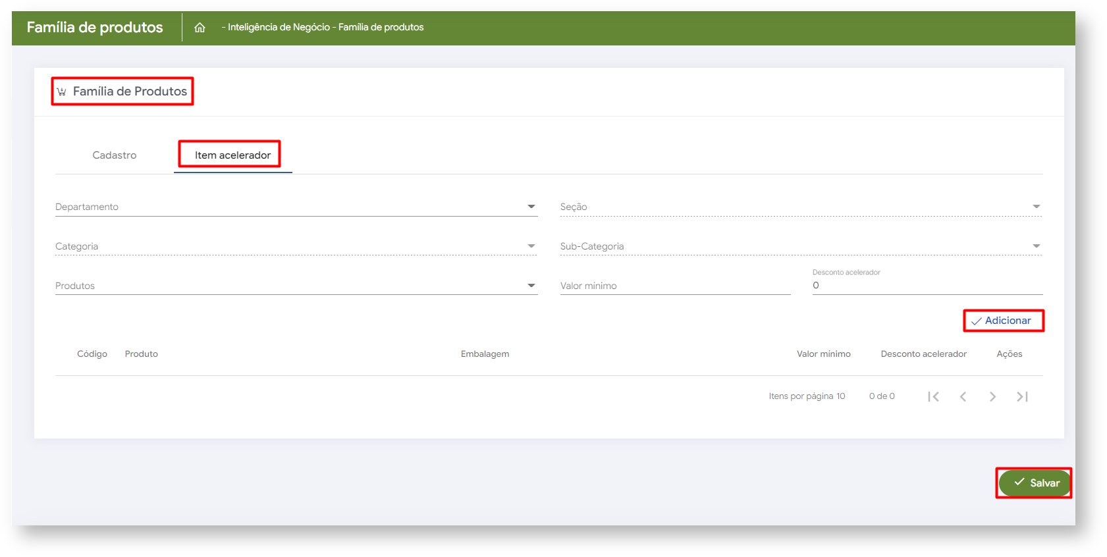
Task: Click the Inteligência de Negócio breadcrumb
Action: (279, 28)
